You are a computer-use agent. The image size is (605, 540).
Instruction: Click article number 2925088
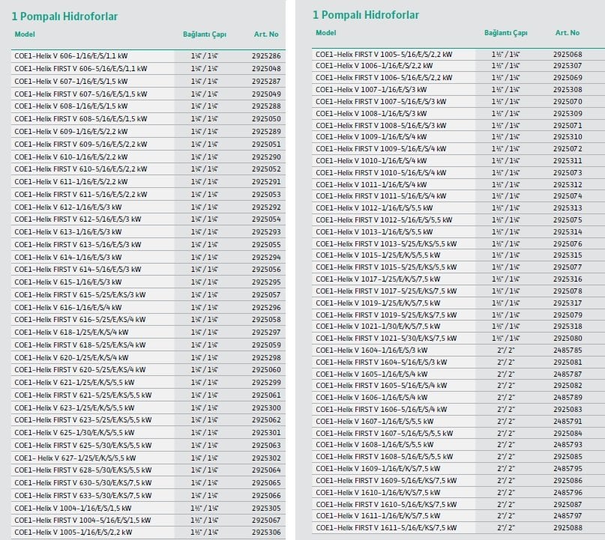(x=568, y=528)
